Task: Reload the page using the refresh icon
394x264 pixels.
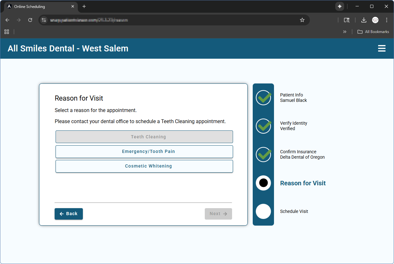Action: pyautogui.click(x=30, y=20)
